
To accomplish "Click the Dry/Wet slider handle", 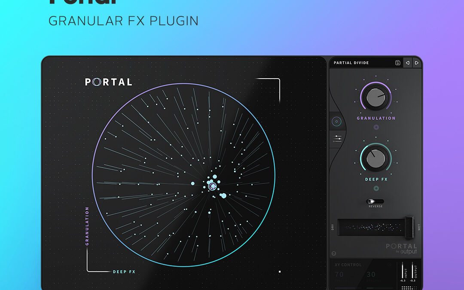I will click(x=409, y=226).
